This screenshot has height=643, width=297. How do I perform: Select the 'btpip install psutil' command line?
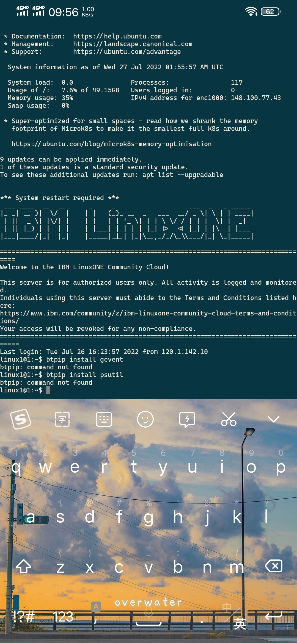pyautogui.click(x=85, y=375)
